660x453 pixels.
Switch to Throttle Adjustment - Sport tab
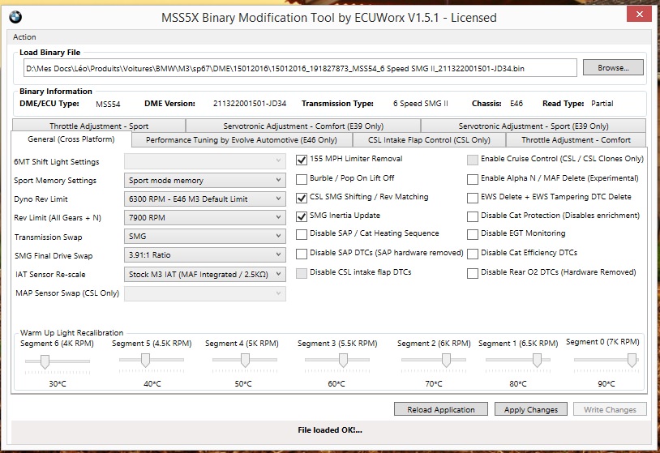pos(99,126)
